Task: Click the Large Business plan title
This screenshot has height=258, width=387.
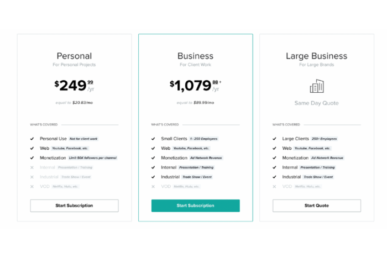Action: [x=317, y=56]
